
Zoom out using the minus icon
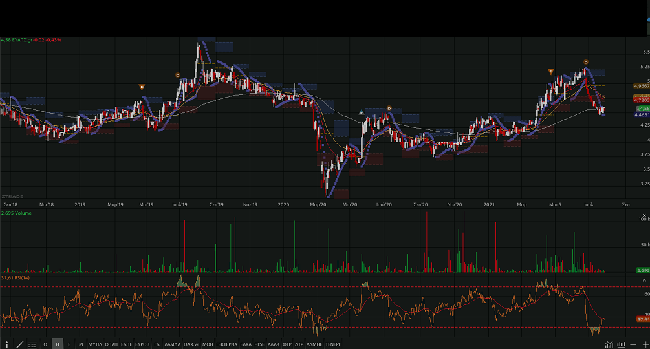coord(633,344)
